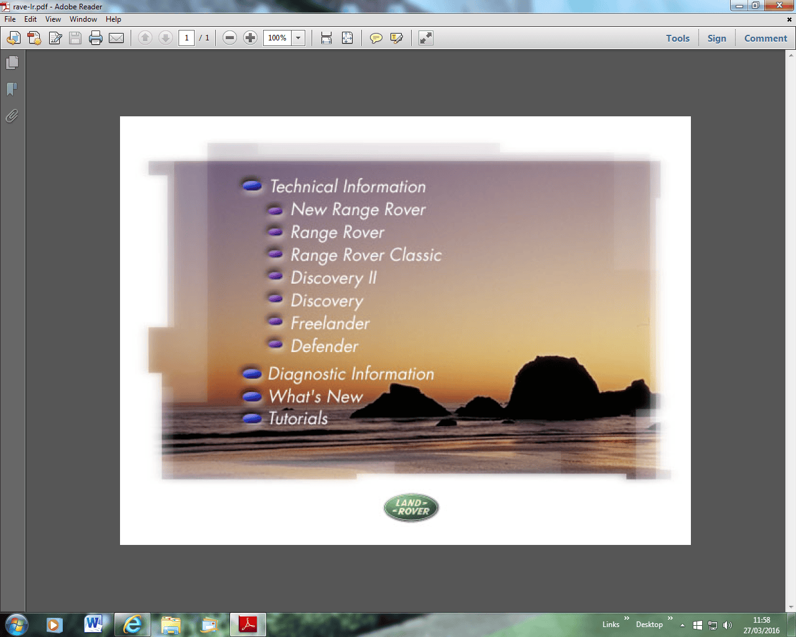Open Windows Media Player from taskbar
The image size is (796, 637).
[x=55, y=625]
